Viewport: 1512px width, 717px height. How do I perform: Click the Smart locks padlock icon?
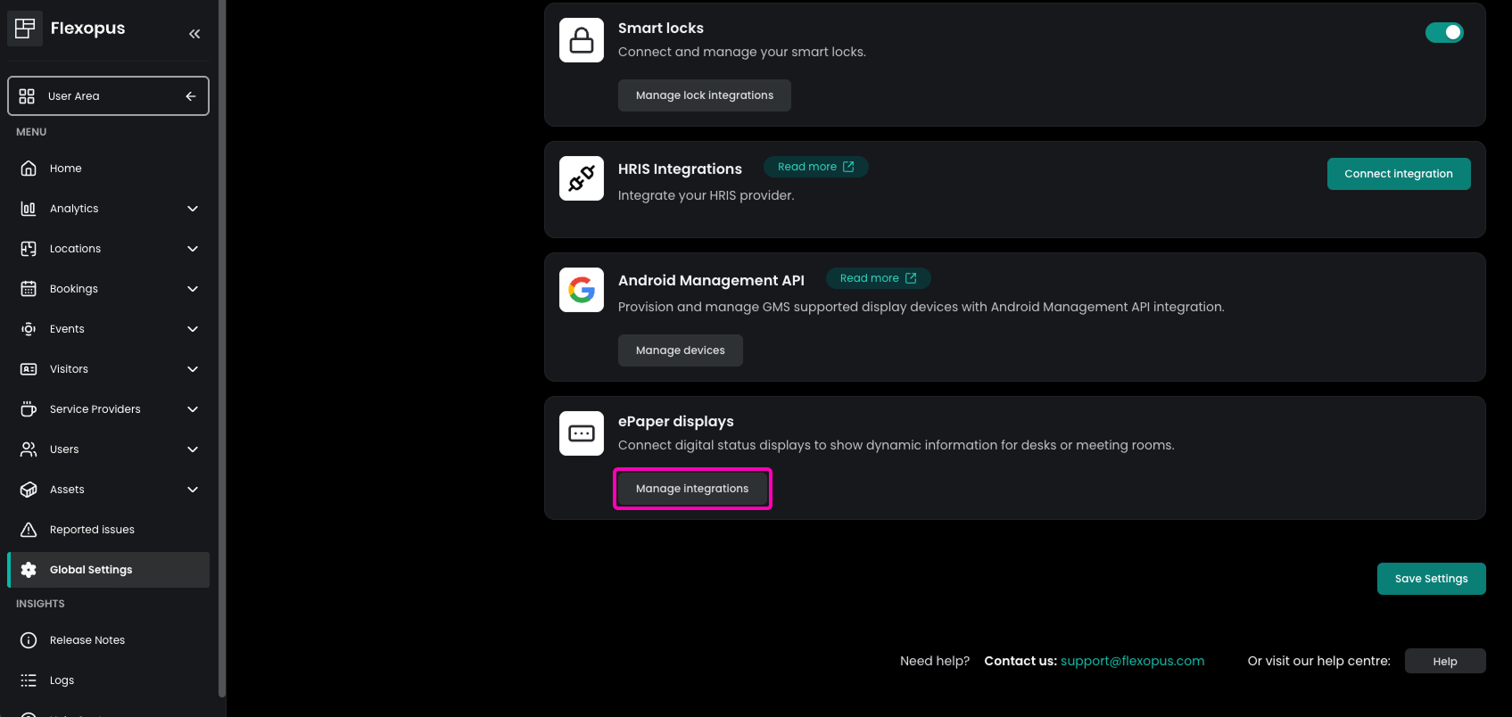[x=582, y=40]
